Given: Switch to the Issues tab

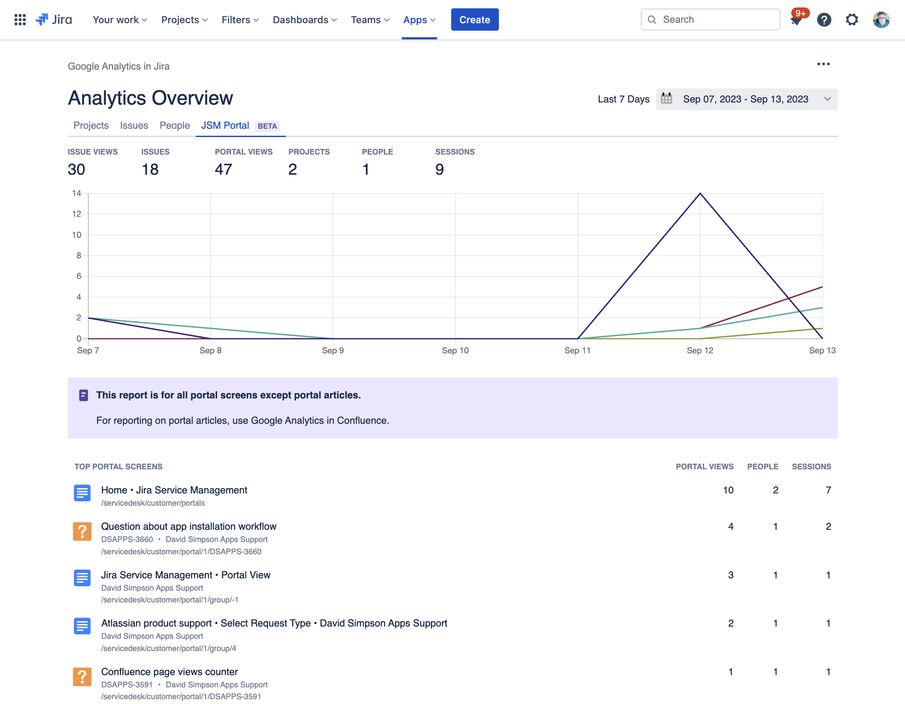Looking at the screenshot, I should pos(134,126).
